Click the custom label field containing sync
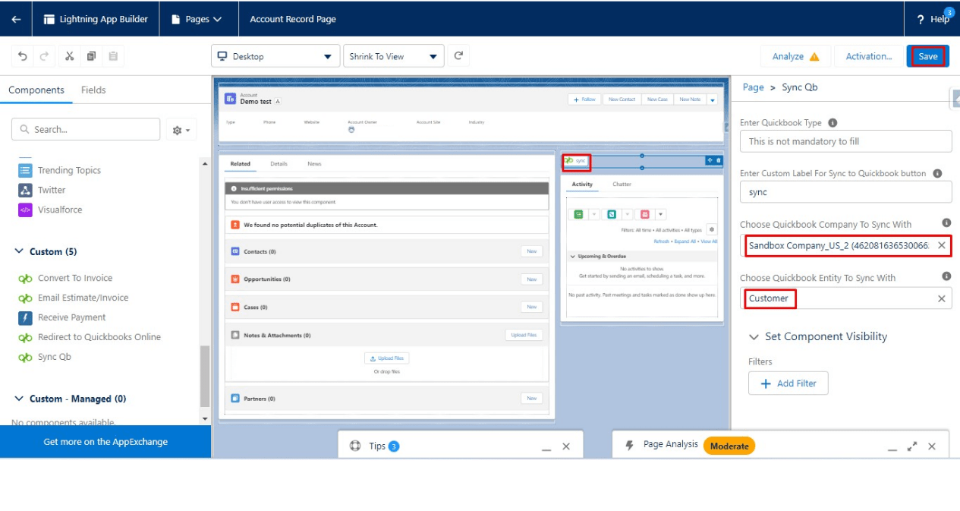Viewport: 960px width, 511px height. (845, 192)
